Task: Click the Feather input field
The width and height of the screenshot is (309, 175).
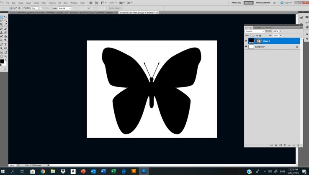Action: [34, 8]
